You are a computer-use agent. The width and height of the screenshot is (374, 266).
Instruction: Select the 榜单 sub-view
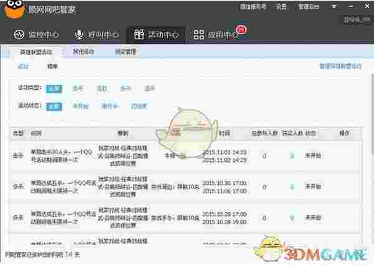[x=52, y=67]
